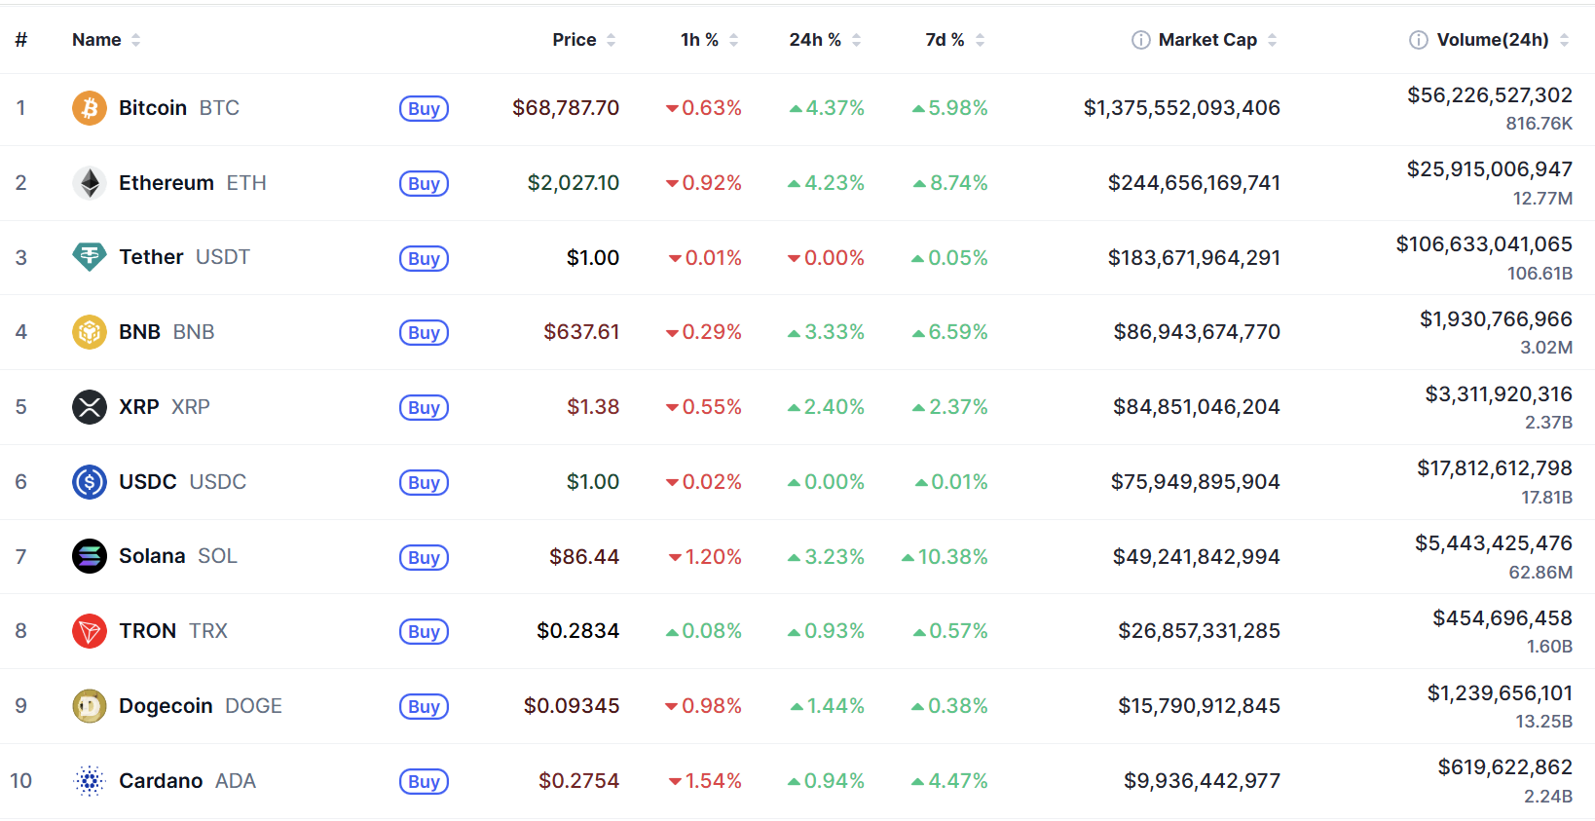Click Bitcoin volume $56,226,527,302
The image size is (1595, 821).
point(1490,95)
